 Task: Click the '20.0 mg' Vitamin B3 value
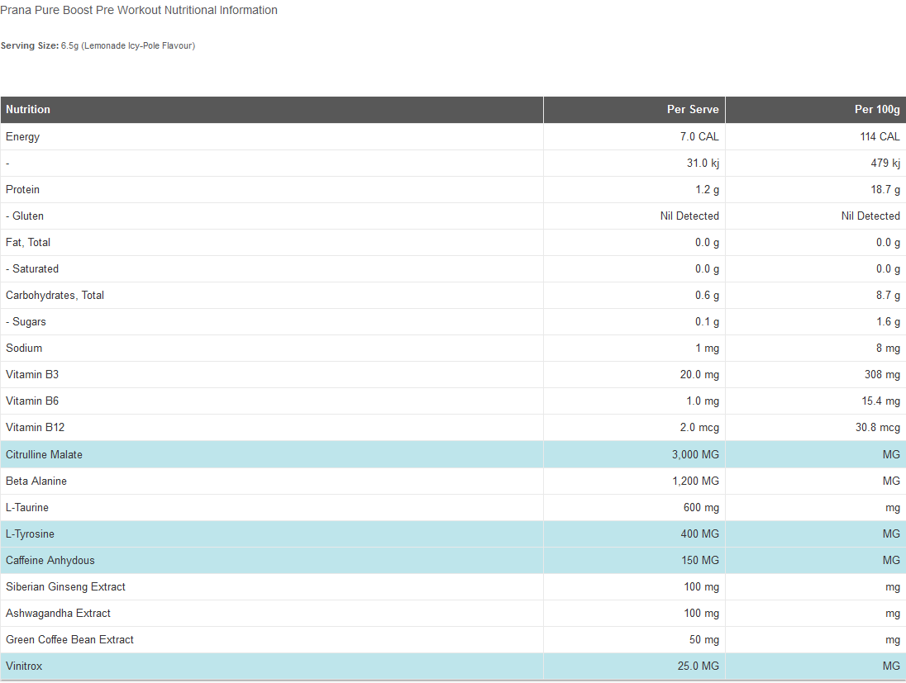(x=699, y=375)
